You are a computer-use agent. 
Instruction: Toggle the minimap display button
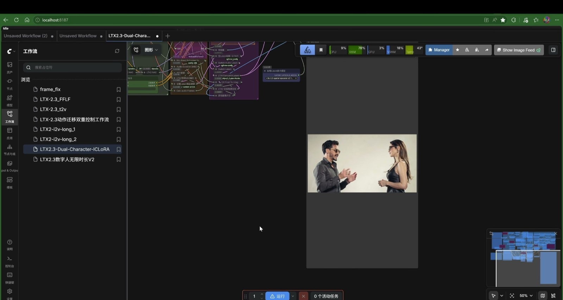(x=543, y=296)
